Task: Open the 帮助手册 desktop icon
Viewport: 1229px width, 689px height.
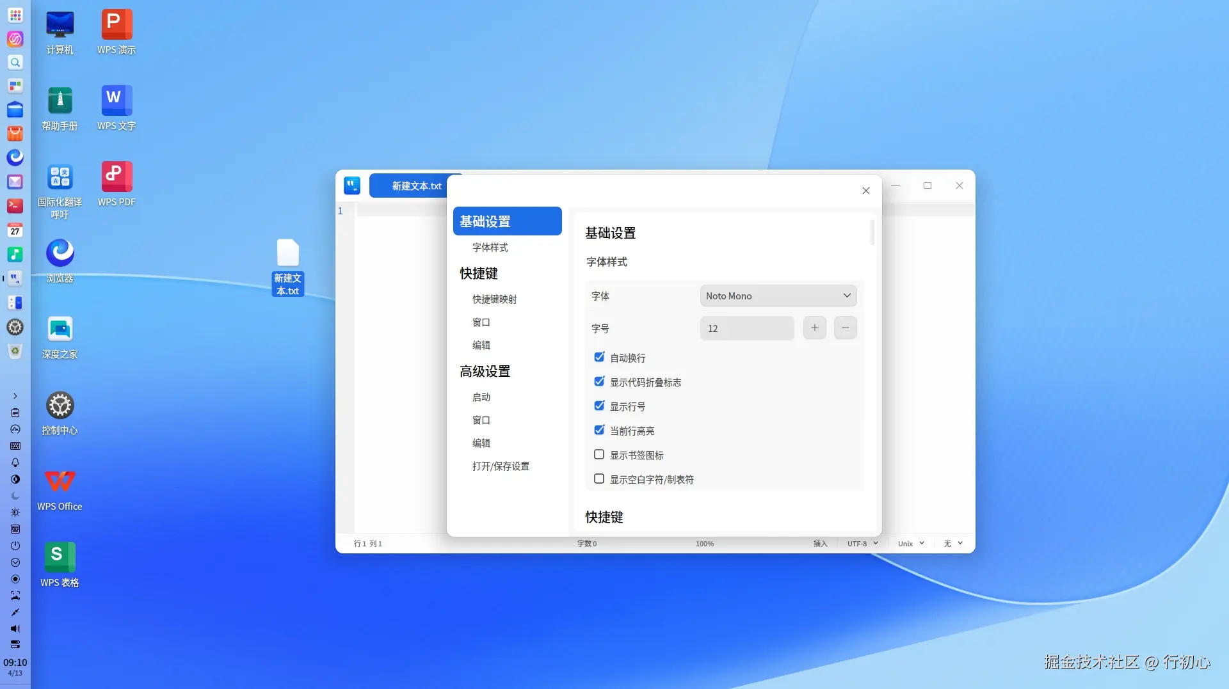Action: tap(60, 108)
